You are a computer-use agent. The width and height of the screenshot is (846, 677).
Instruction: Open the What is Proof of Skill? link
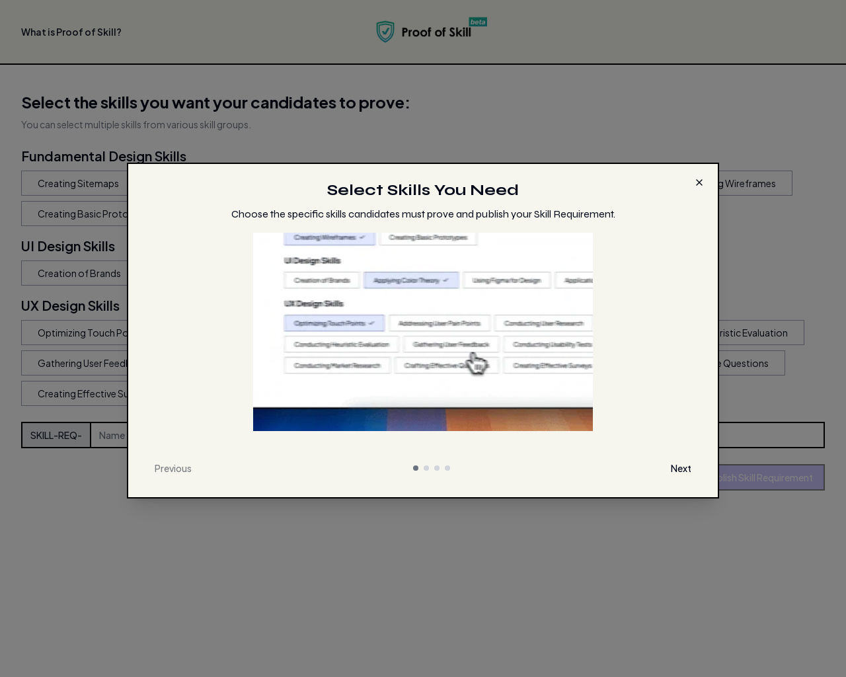coord(71,32)
